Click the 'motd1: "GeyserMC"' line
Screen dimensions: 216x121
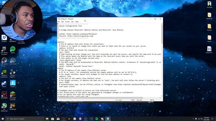pyautogui.click(x=67, y=64)
